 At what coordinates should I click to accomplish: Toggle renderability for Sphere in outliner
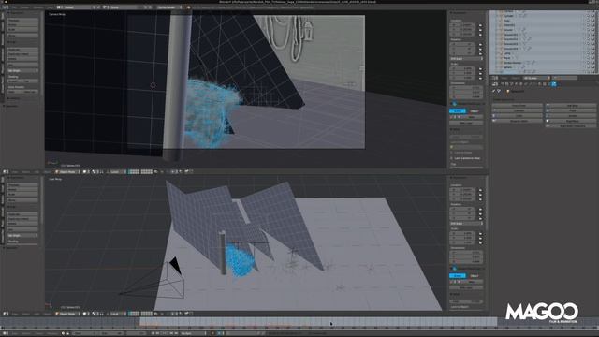pyautogui.click(x=592, y=67)
